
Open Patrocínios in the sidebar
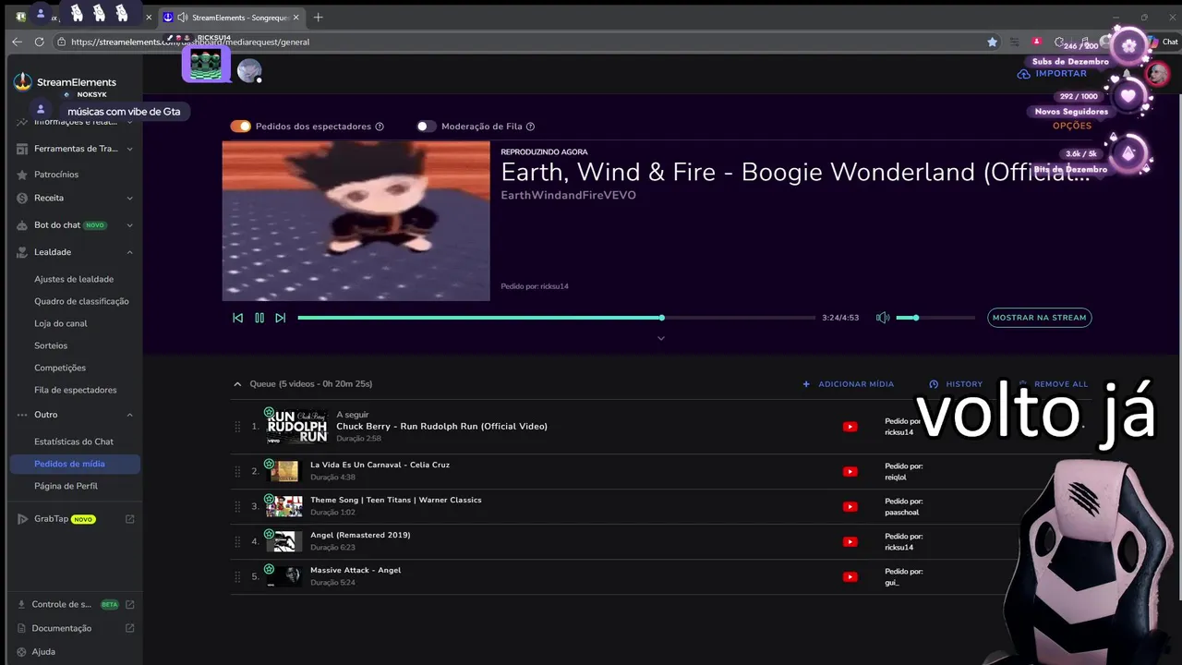pyautogui.click(x=56, y=175)
